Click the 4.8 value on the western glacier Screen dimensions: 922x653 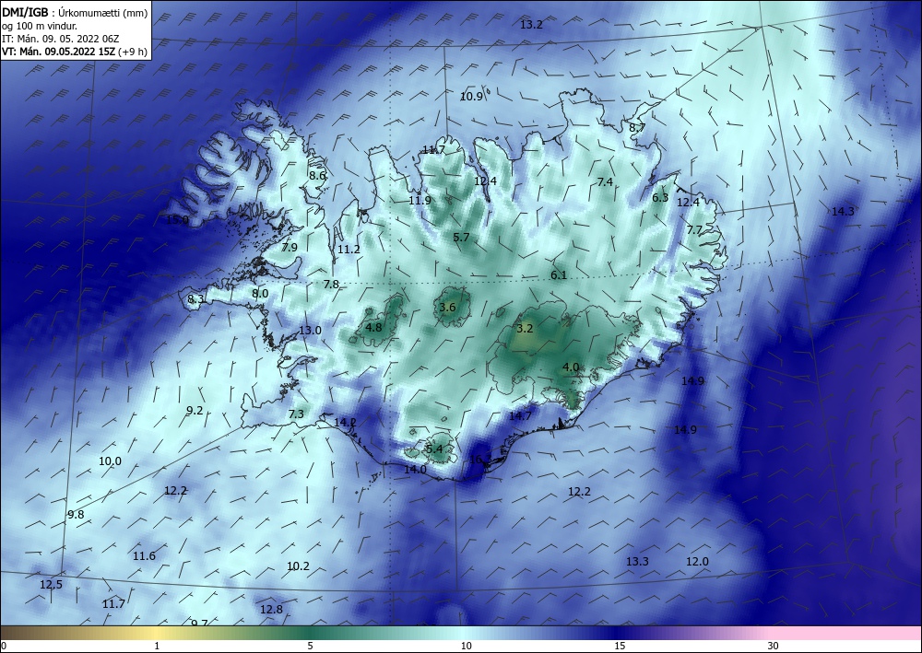tap(374, 328)
